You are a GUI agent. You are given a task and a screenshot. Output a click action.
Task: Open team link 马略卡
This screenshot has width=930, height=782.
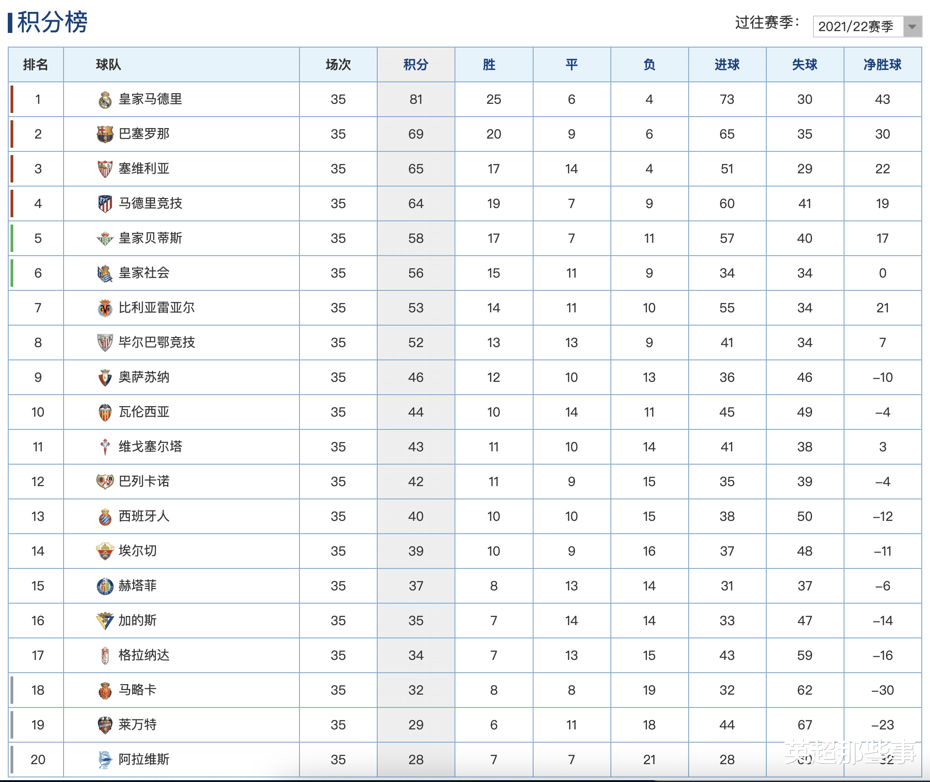point(138,690)
